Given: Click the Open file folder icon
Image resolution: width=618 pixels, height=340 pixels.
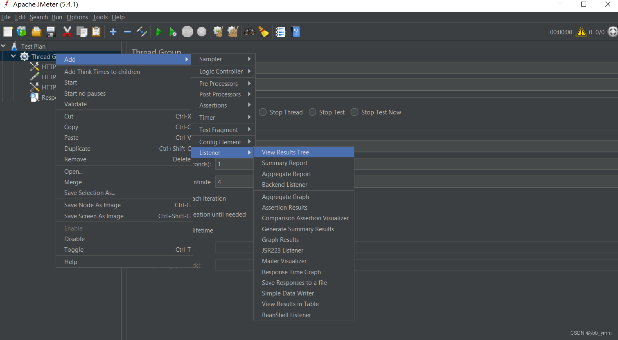Looking at the screenshot, I should click(x=36, y=31).
